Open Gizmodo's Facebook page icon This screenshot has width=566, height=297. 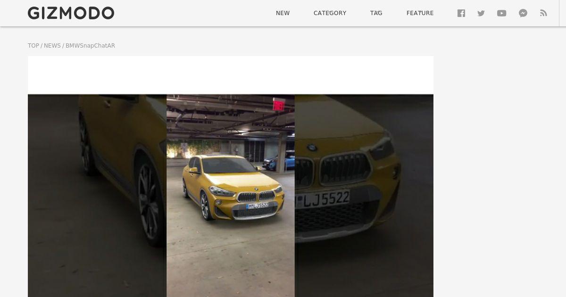click(461, 13)
